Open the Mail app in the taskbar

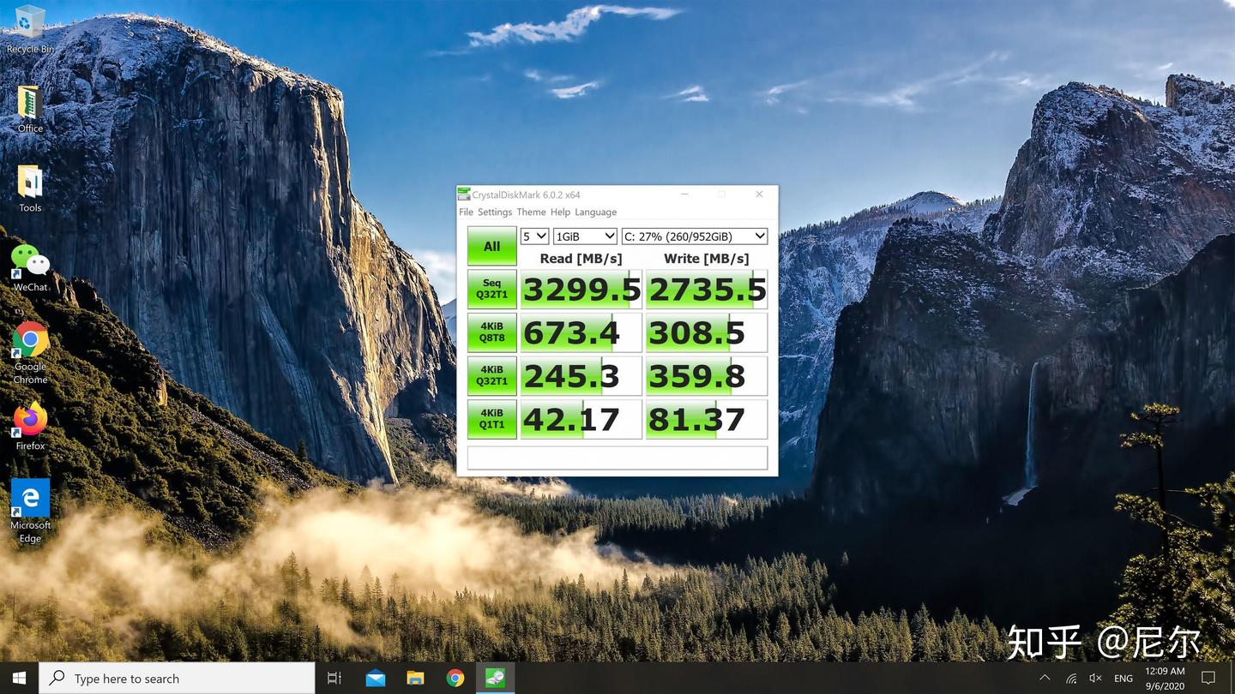pos(375,678)
